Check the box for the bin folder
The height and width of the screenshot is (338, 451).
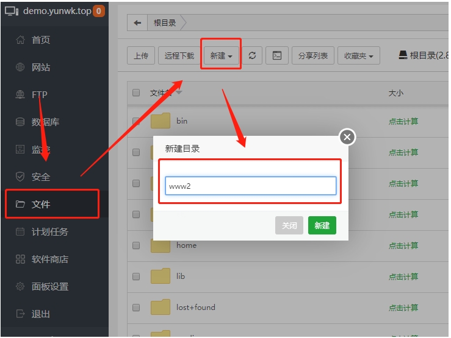click(x=136, y=121)
